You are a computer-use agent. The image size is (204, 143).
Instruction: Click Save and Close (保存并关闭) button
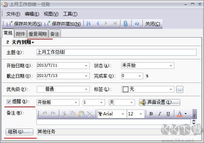[x=24, y=24]
